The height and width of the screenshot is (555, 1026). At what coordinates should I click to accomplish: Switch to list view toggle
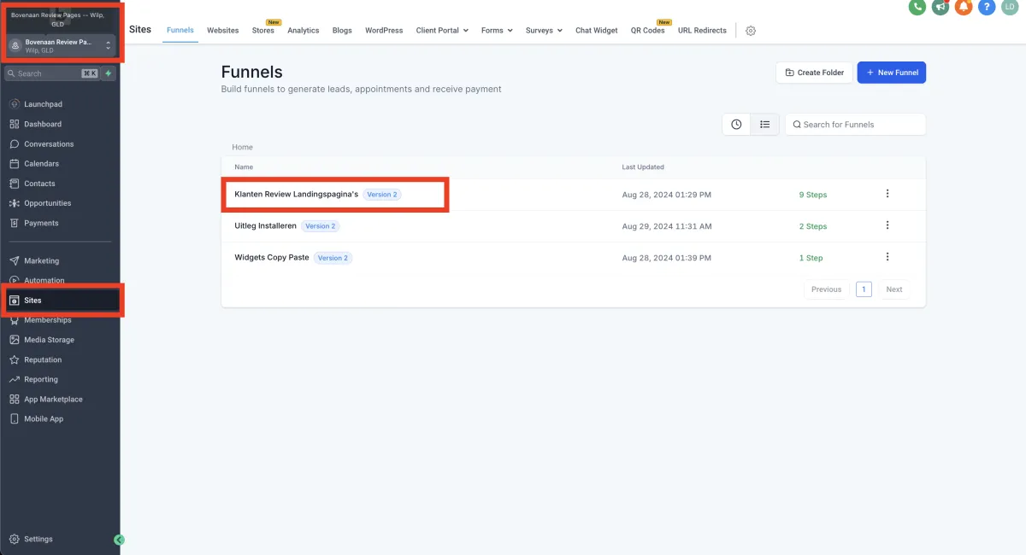point(765,125)
